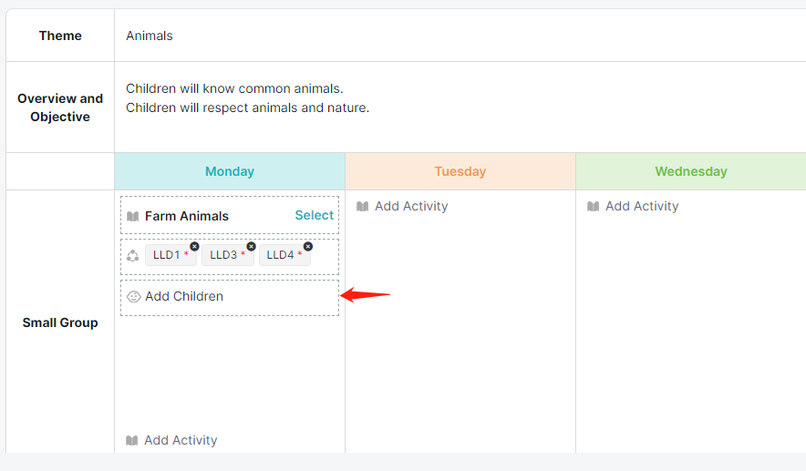Select the Monday column header

click(230, 171)
